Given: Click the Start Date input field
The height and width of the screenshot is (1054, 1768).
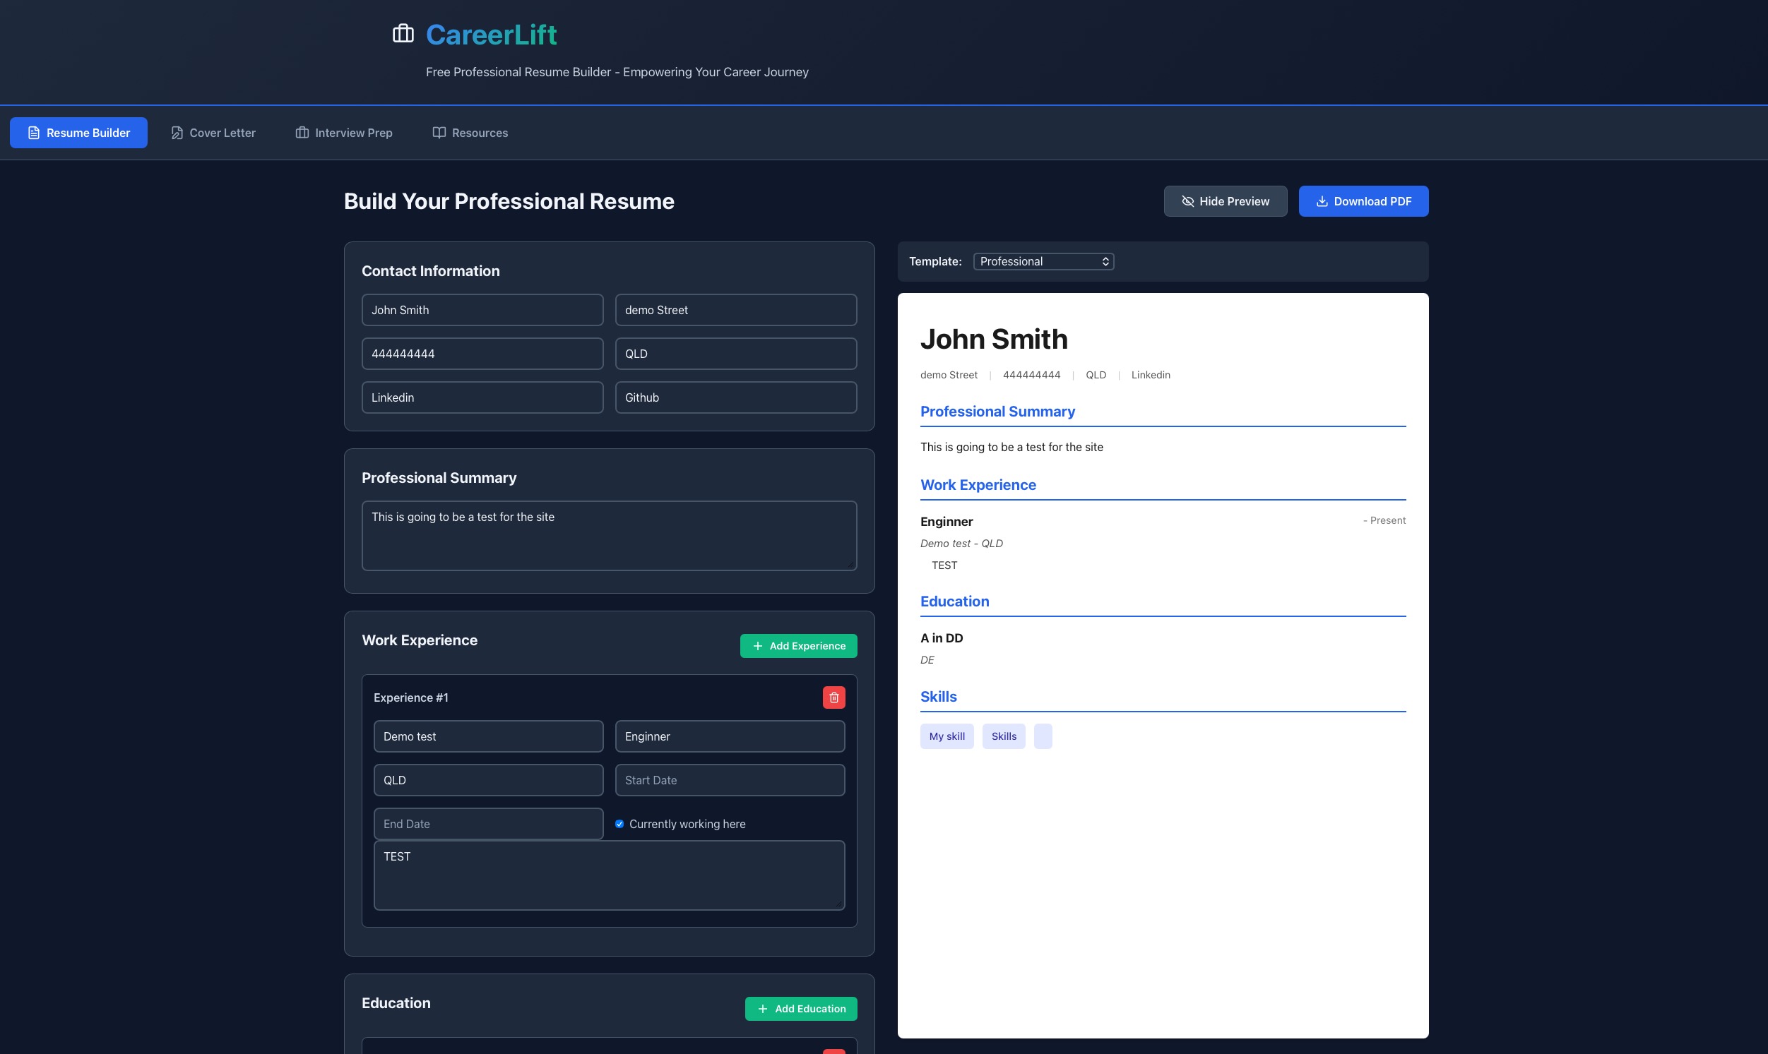Looking at the screenshot, I should pyautogui.click(x=729, y=779).
